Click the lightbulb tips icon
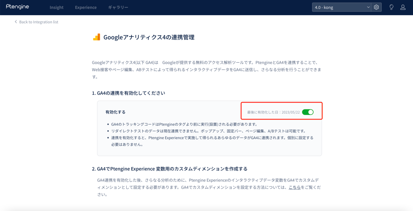This screenshot has height=211, width=413. tap(391, 7)
